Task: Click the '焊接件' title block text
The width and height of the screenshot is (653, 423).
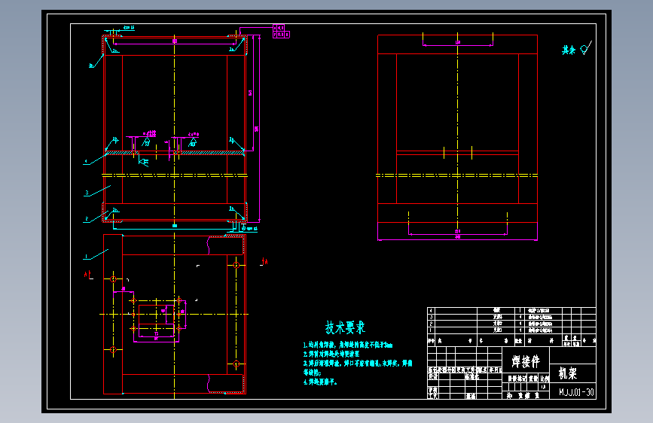Action: point(526,361)
